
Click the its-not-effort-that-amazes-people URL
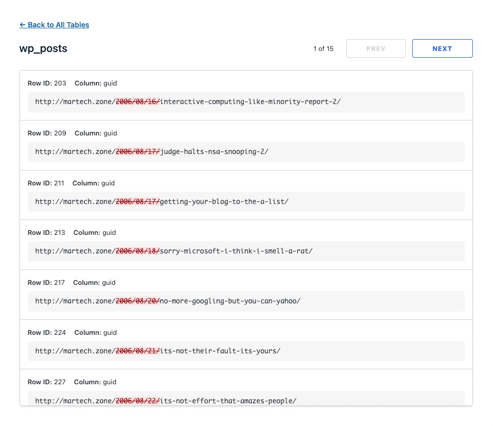pos(165,400)
